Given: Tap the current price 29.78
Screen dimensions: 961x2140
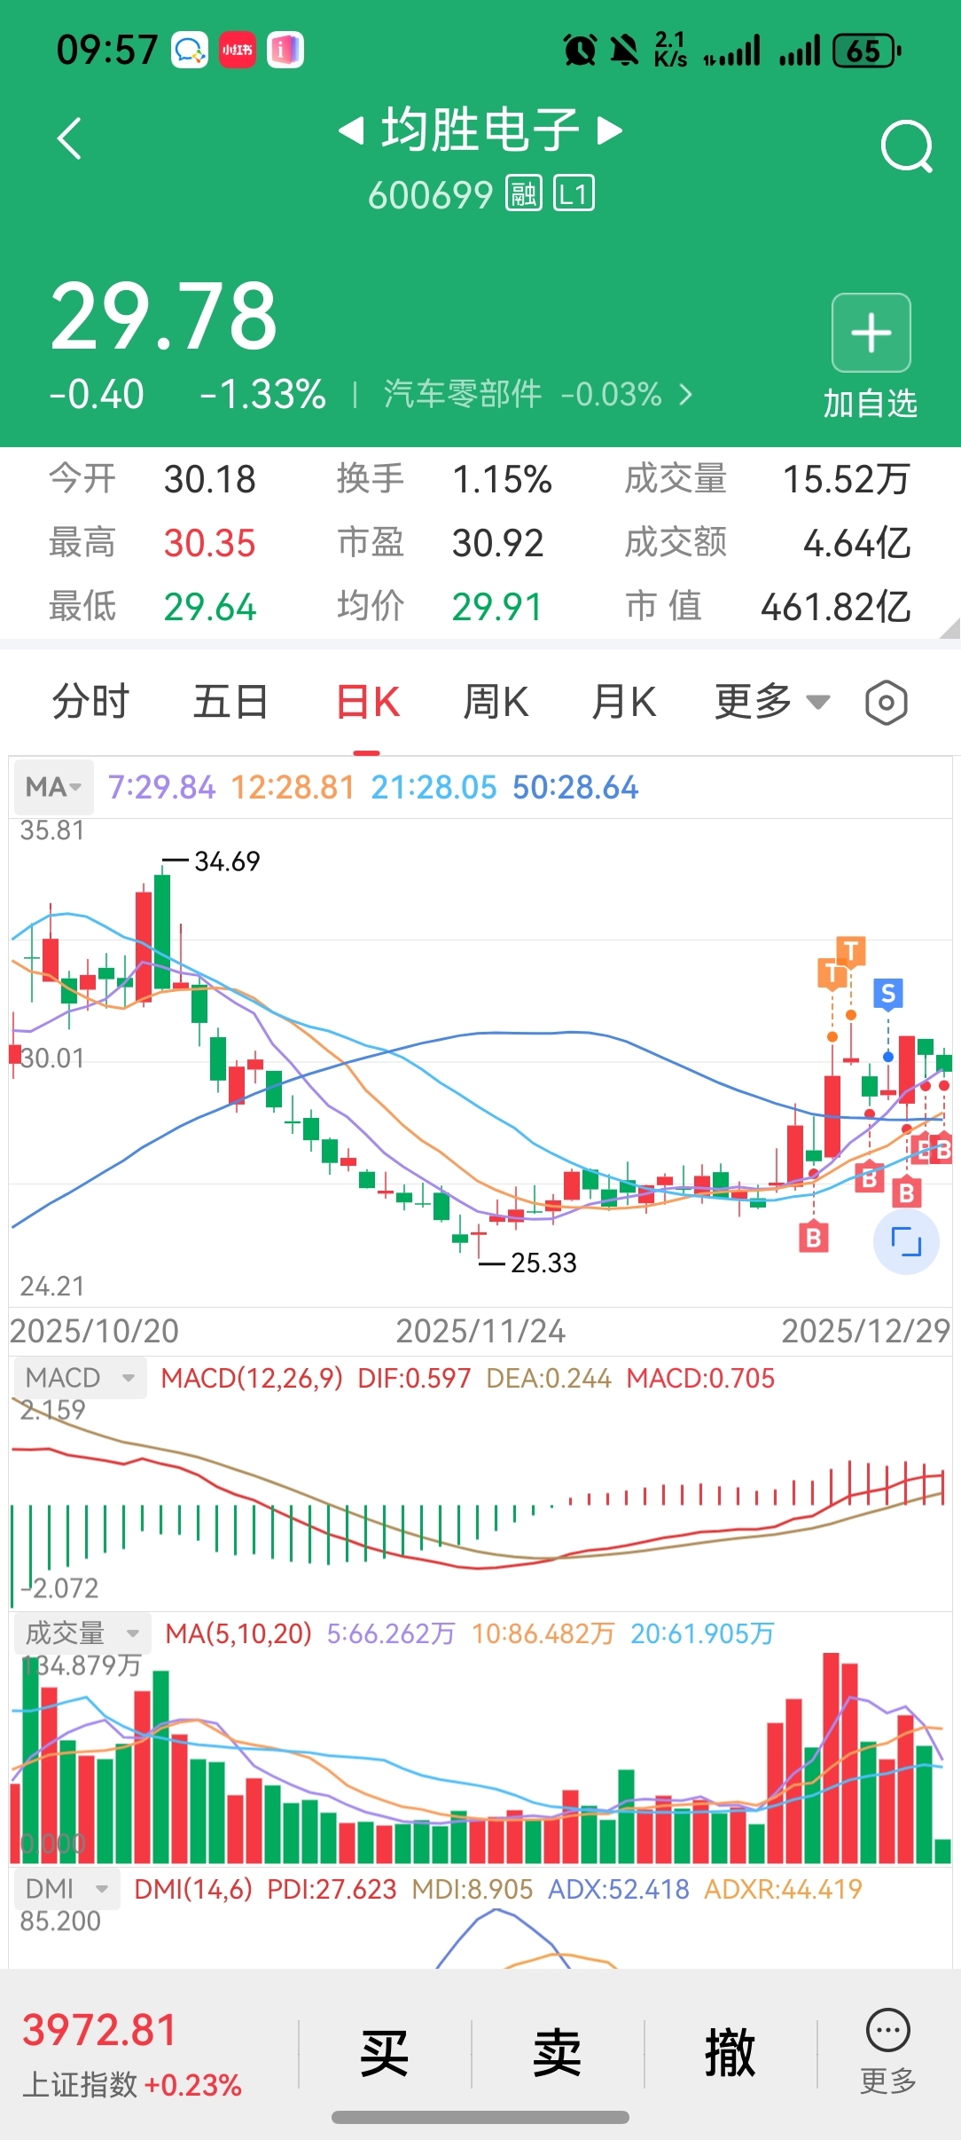Looking at the screenshot, I should [x=165, y=315].
